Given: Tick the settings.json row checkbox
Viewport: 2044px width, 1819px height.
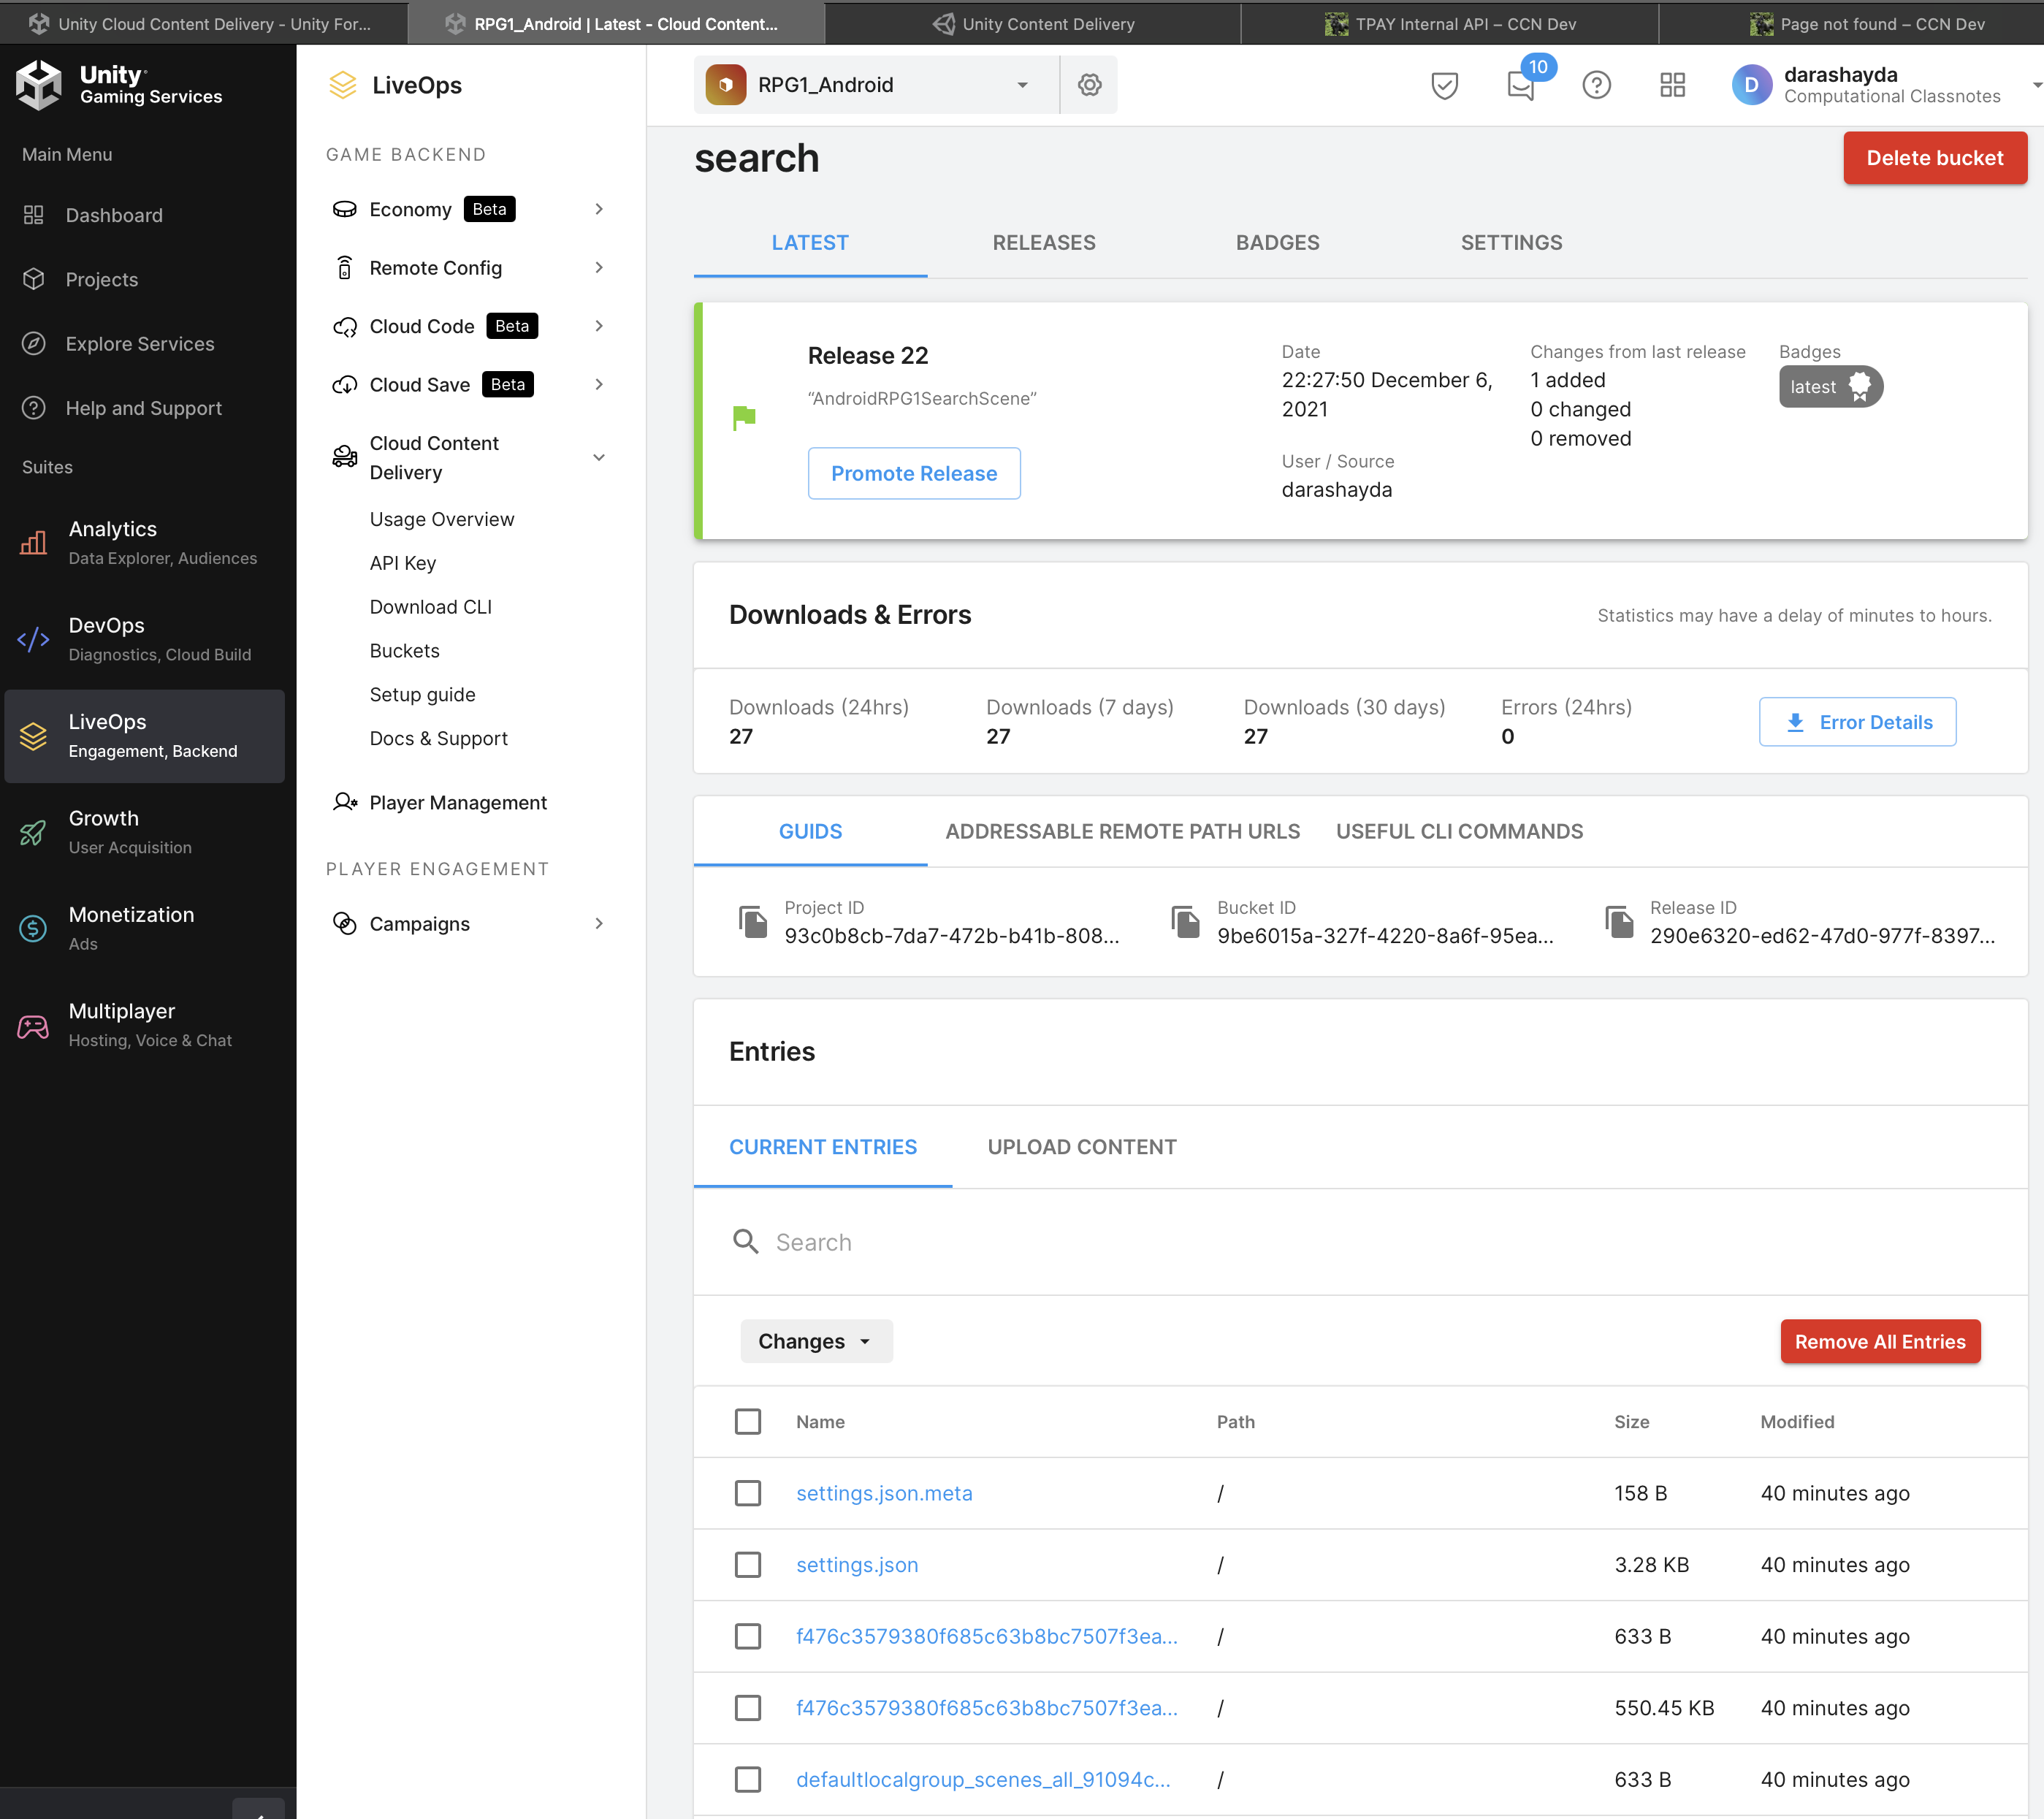Looking at the screenshot, I should [748, 1565].
